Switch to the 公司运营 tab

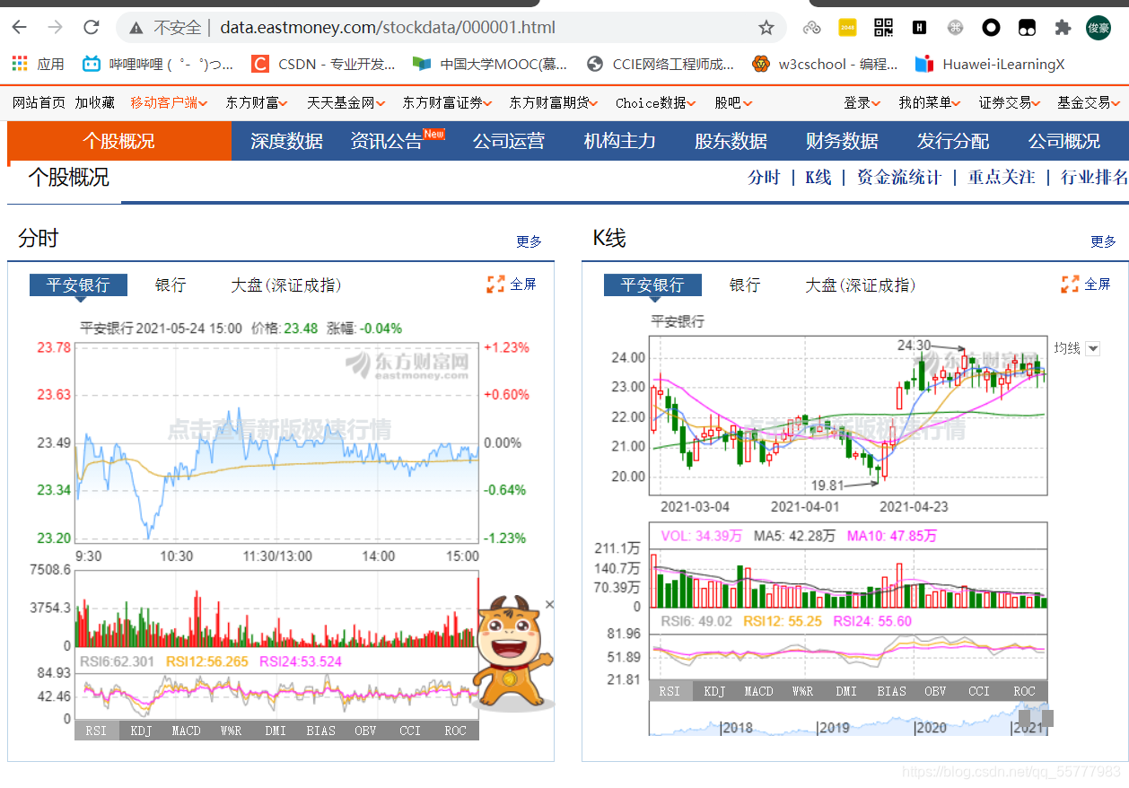click(509, 141)
